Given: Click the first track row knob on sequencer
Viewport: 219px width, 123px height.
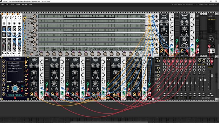Looking at the screenshot, I should pyautogui.click(x=35, y=16).
